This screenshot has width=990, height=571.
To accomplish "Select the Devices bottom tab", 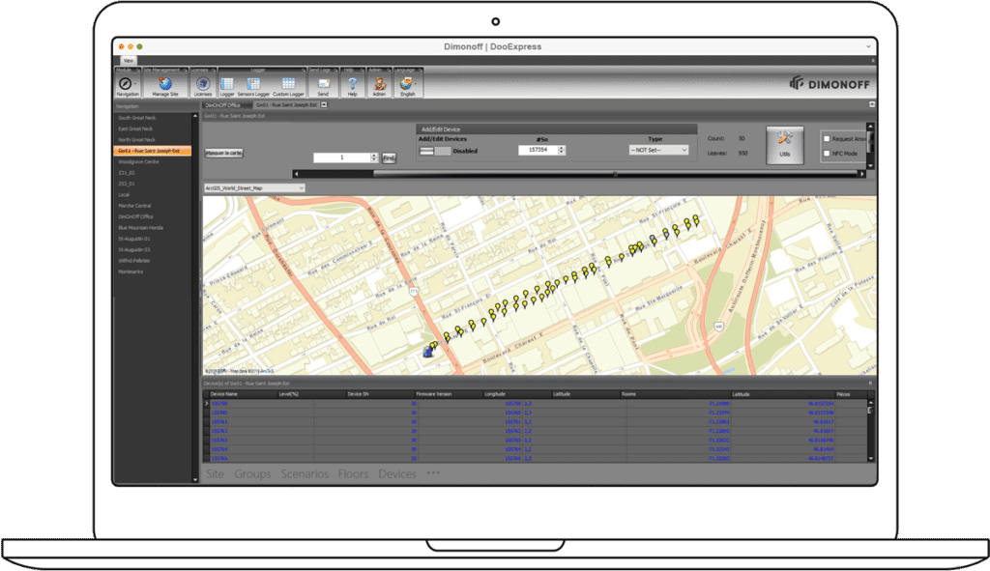I will (x=396, y=474).
